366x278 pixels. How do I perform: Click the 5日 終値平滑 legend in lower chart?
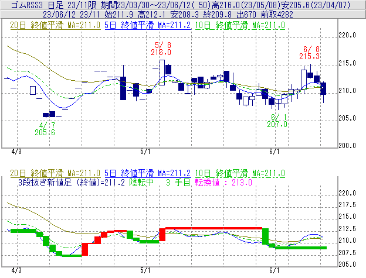click(x=148, y=173)
